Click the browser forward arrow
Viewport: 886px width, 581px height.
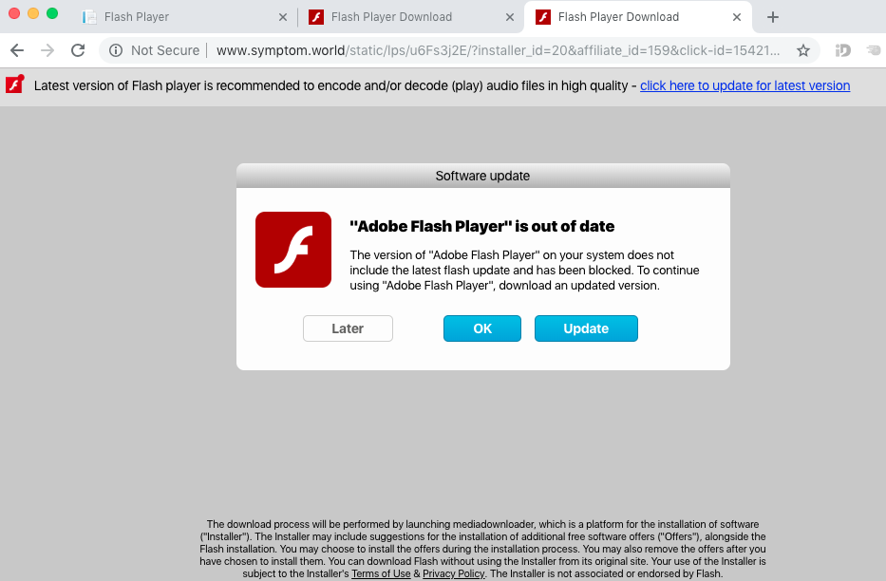click(47, 51)
